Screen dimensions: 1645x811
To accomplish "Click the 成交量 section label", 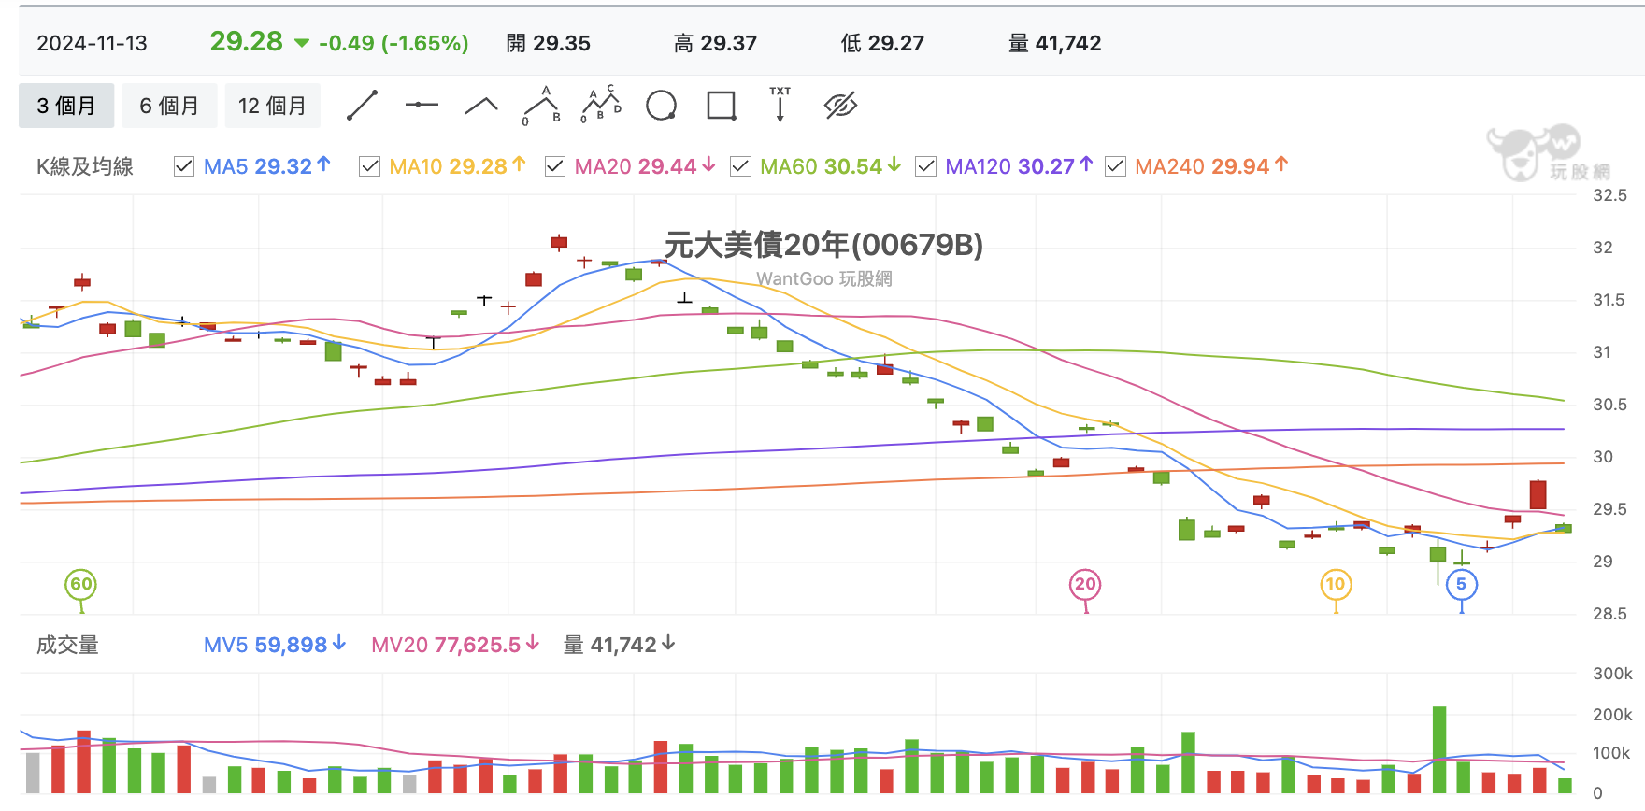I will 67,645.
